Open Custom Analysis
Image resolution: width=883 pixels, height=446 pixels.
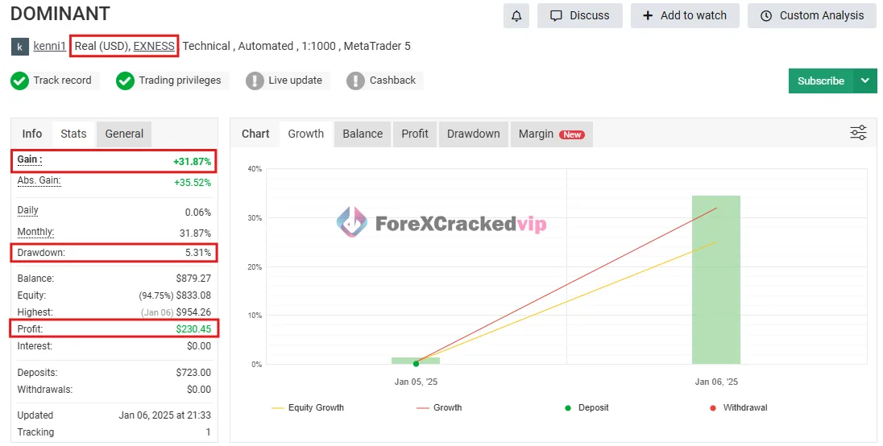click(812, 16)
